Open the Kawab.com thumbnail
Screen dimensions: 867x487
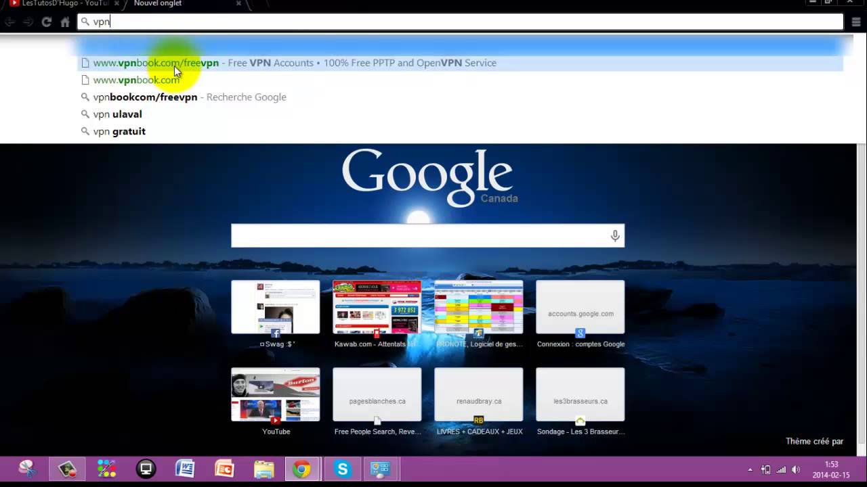[x=377, y=307]
